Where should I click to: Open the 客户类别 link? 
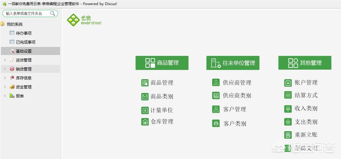coord(235,123)
